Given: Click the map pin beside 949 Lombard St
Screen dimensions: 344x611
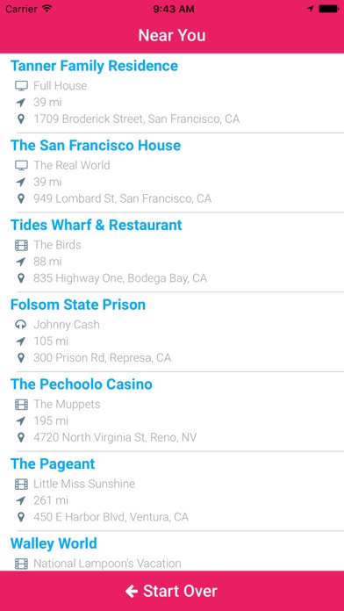Looking at the screenshot, I should [x=21, y=198].
